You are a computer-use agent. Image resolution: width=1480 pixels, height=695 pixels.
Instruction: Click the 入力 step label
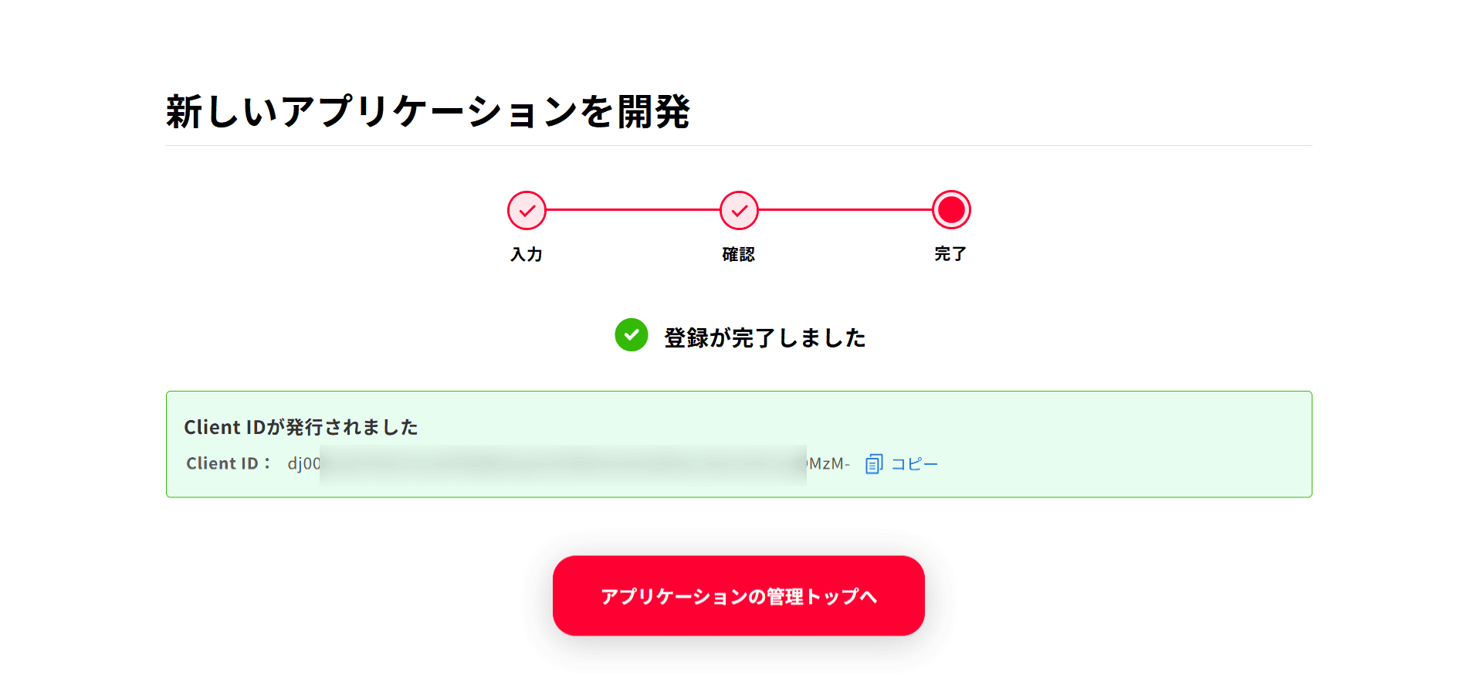pos(527,254)
